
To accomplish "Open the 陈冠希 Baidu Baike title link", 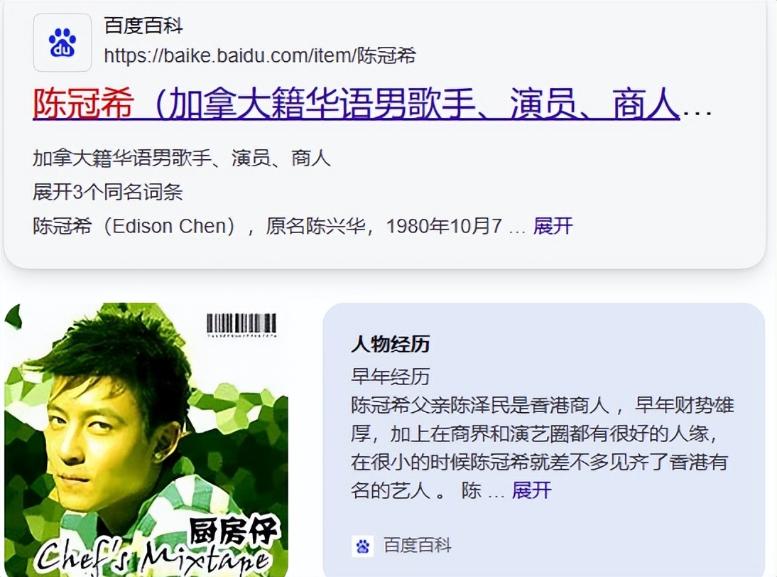I will point(371,104).
